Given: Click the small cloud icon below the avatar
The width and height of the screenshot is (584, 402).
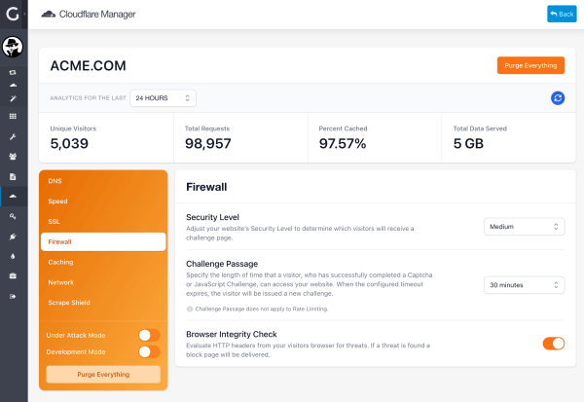Looking at the screenshot, I should tap(13, 85).
